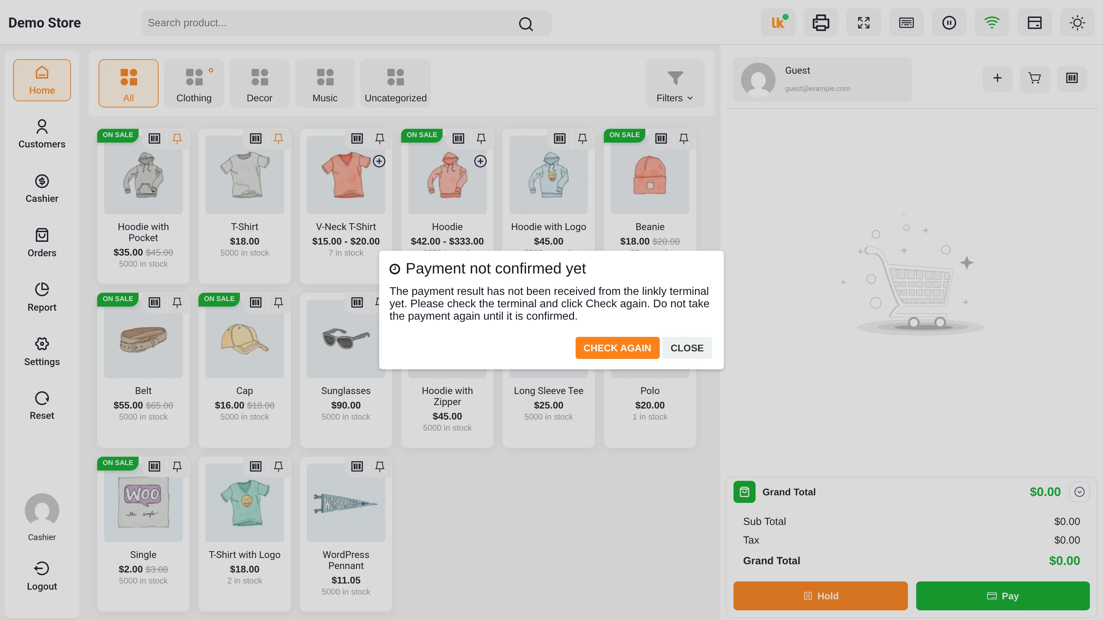Pin the Cap product
This screenshot has width=1103, height=620.
(x=278, y=302)
